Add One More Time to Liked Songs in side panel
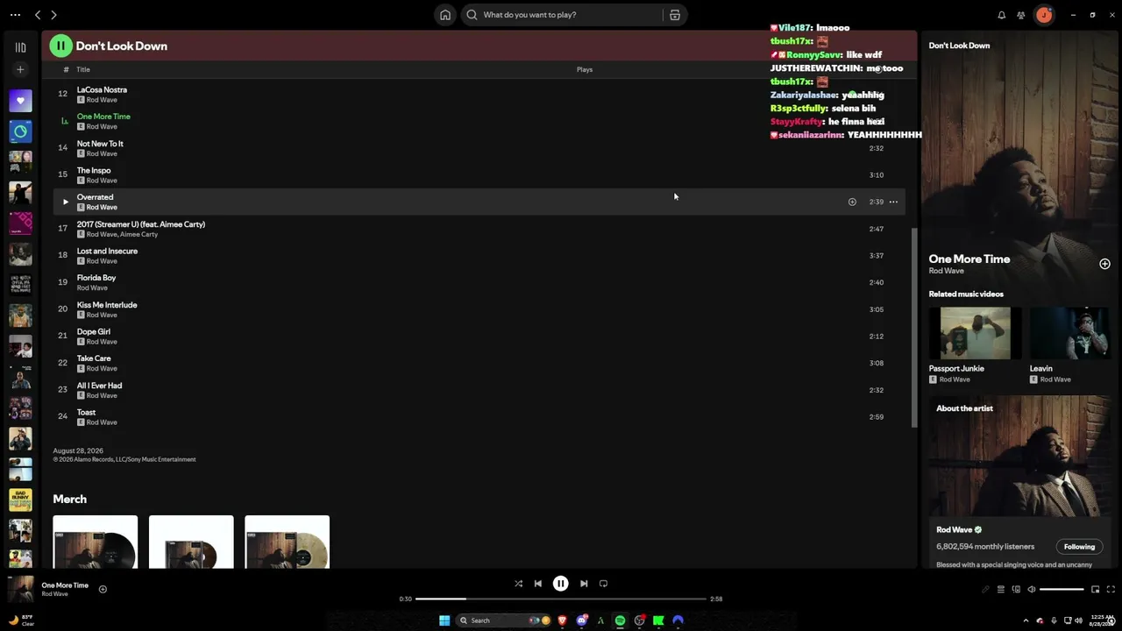The image size is (1122, 631). [x=1104, y=264]
